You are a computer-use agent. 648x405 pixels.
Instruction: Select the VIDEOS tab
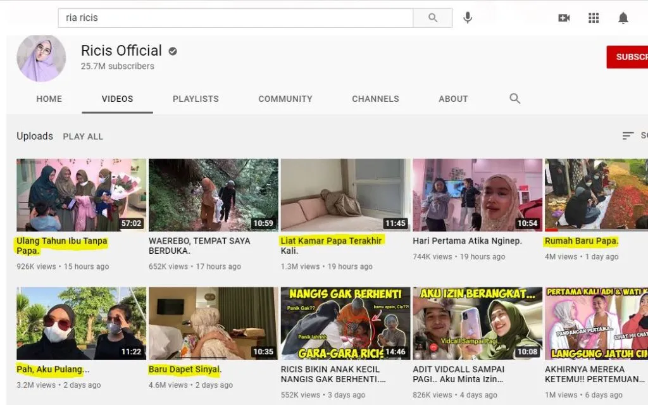point(117,99)
